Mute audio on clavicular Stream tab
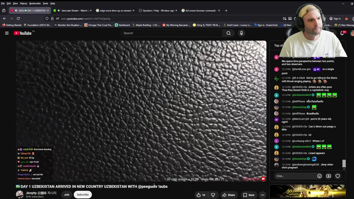354x199 pixels. (59, 11)
